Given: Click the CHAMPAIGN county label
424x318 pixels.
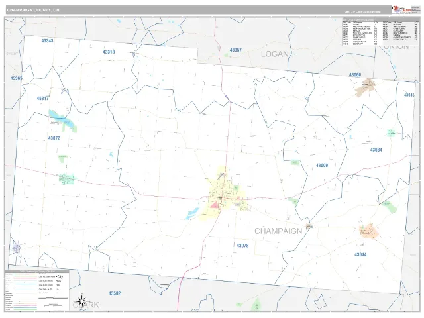Looking at the screenshot, I should click(x=278, y=231).
